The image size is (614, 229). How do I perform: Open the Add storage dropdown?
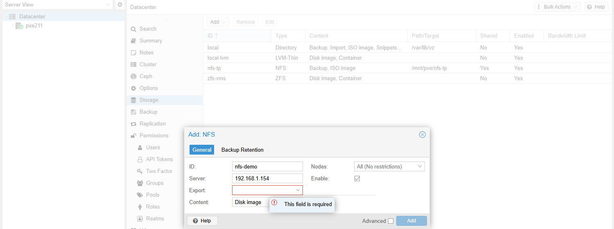coord(218,22)
